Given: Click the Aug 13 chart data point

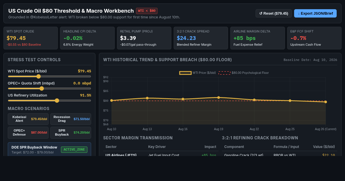Looking at the screenshot, I should (147, 98).
